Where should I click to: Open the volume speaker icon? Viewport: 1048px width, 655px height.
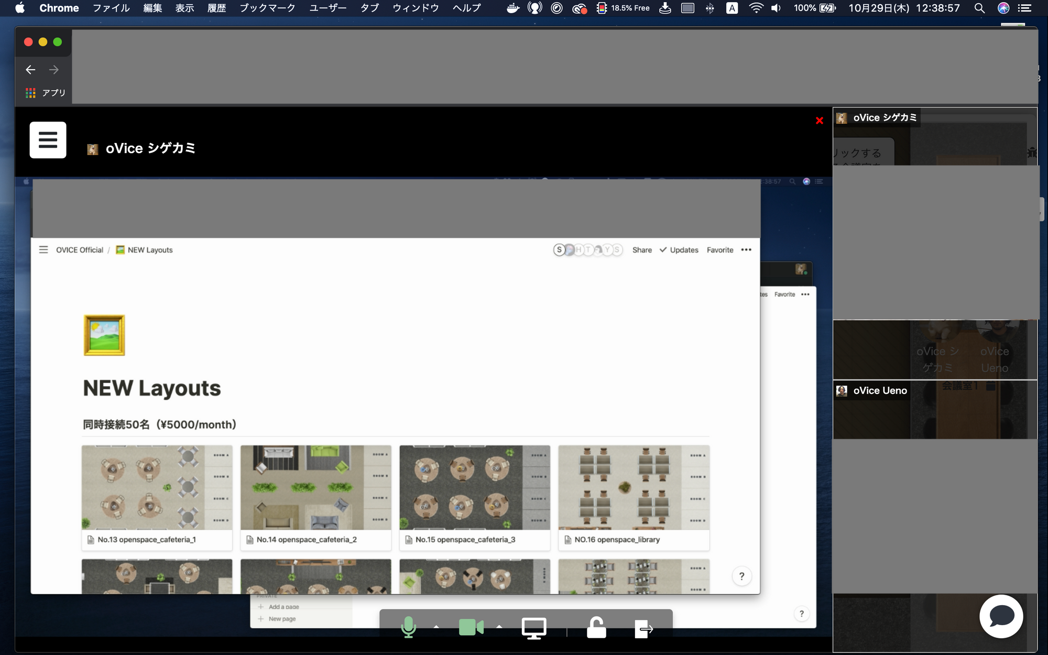[x=776, y=8]
